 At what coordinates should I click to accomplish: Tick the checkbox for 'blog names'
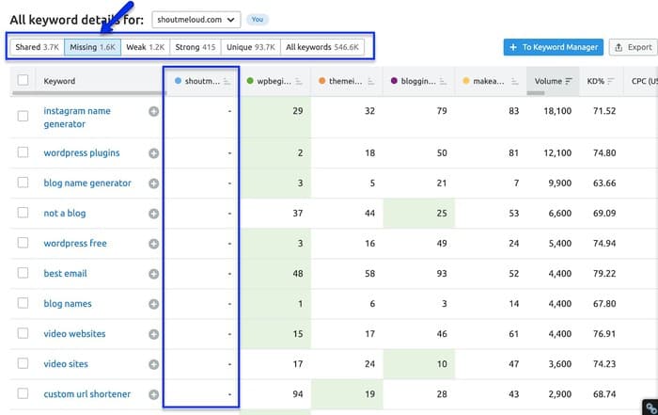tap(23, 303)
